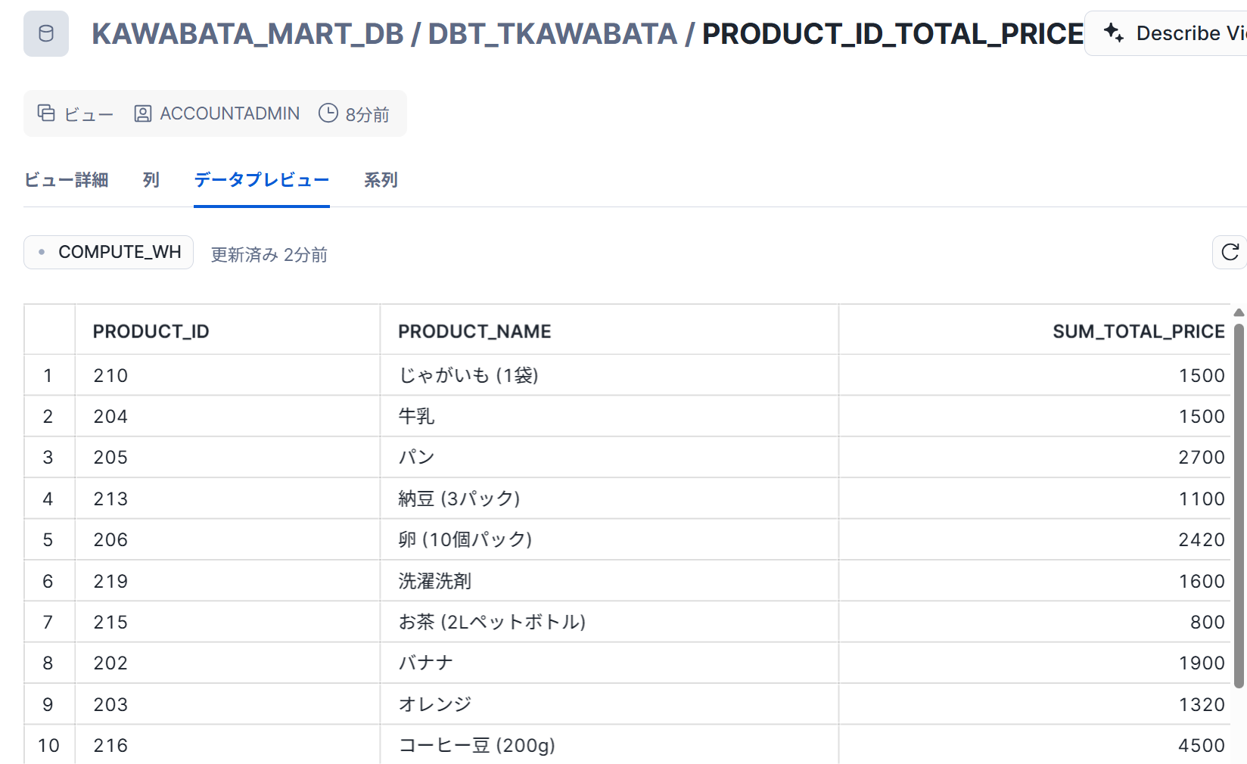The width and height of the screenshot is (1247, 764).
Task: Click the clock icon beside 8分前
Action: coord(328,113)
